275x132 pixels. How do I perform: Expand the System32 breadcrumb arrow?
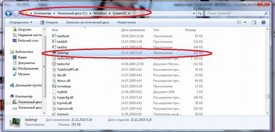pyautogui.click(x=129, y=13)
